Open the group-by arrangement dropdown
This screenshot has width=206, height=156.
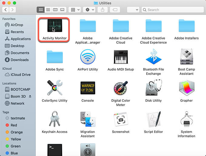tap(75, 10)
